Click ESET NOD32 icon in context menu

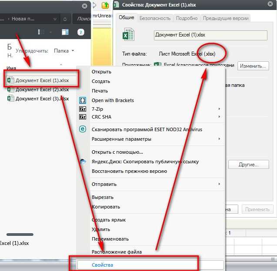pyautogui.click(x=83, y=129)
